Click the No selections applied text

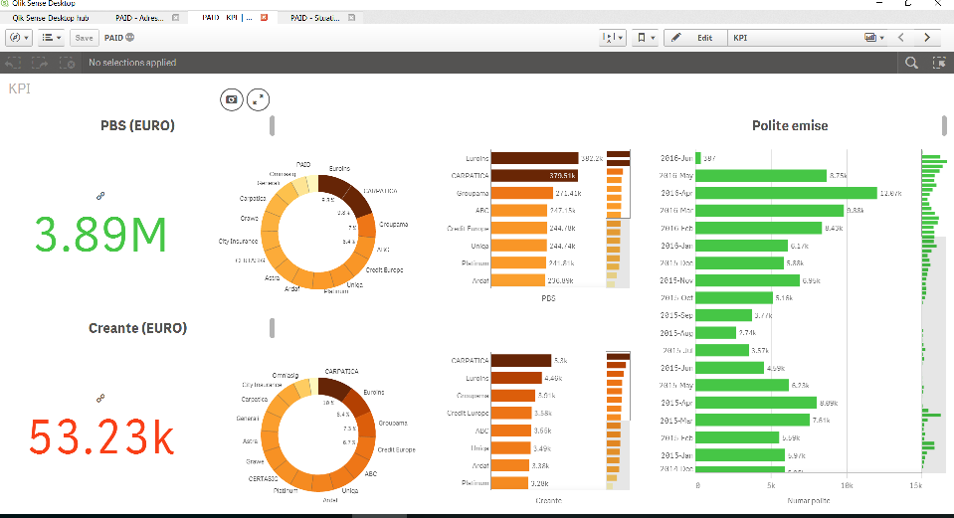[132, 63]
